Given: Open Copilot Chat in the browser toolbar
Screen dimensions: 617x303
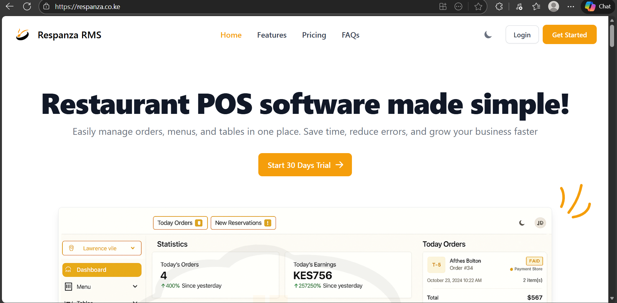Looking at the screenshot, I should [598, 6].
